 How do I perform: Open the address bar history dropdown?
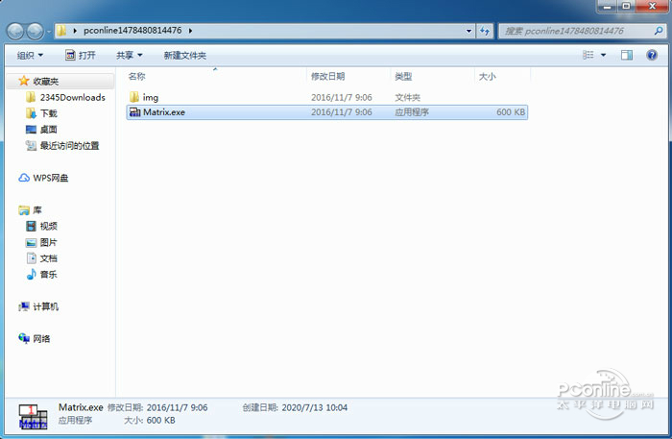[x=468, y=31]
